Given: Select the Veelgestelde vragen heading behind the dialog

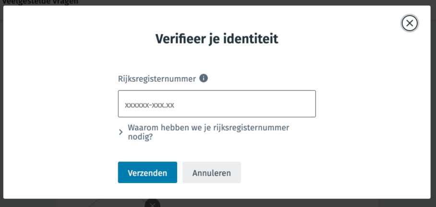Looking at the screenshot, I should click(40, 2).
